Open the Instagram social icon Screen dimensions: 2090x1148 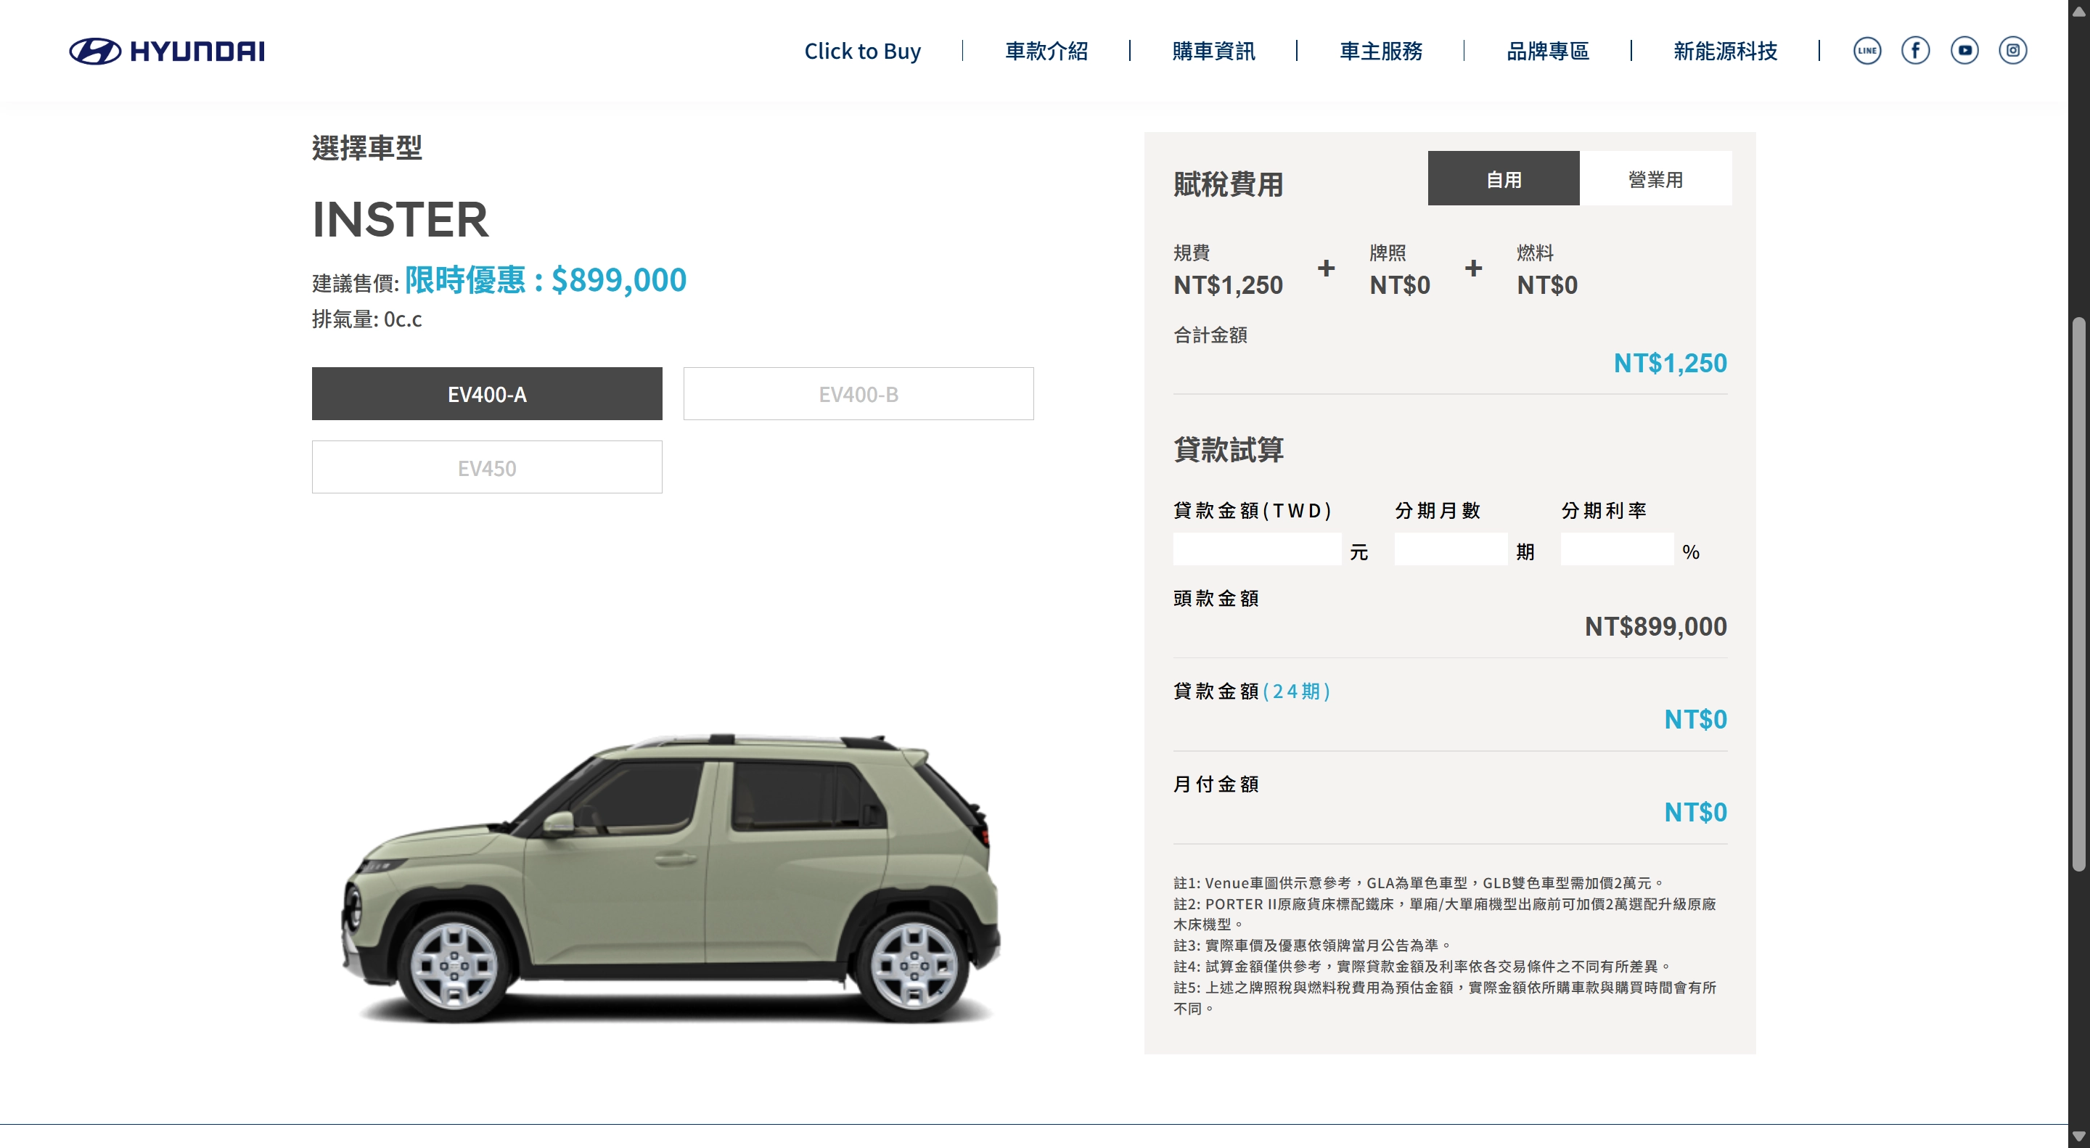[2013, 50]
